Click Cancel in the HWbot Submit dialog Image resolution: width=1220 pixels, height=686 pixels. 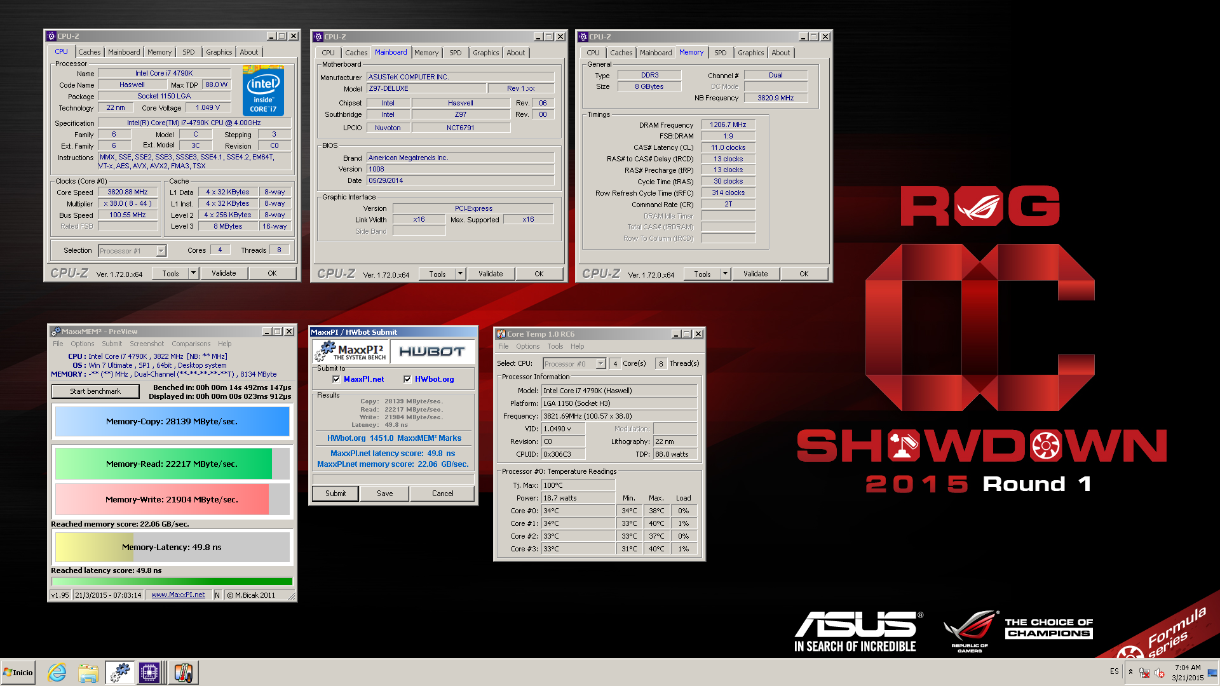443,494
